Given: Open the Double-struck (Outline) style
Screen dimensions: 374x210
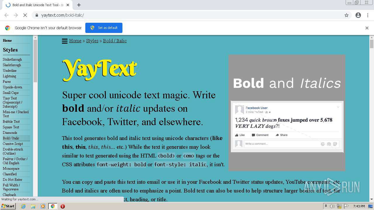Looking at the screenshot, I should click(13, 151).
